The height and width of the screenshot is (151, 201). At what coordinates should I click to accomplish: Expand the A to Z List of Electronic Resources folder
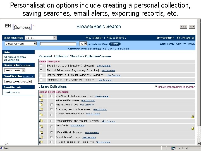pyautogui.click(x=41, y=96)
